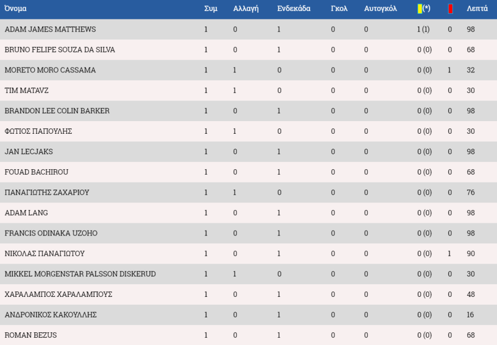Click the Ενδεκάδα column header
Screen dimensions: 497x345
click(294, 8)
